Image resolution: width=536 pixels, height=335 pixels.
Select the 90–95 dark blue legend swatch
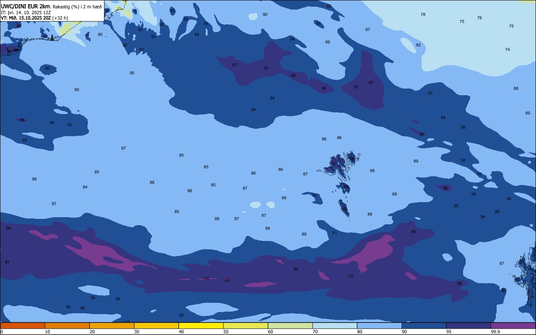point(424,325)
